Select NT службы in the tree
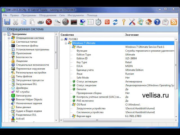180x135 pixels. coord(22,92)
